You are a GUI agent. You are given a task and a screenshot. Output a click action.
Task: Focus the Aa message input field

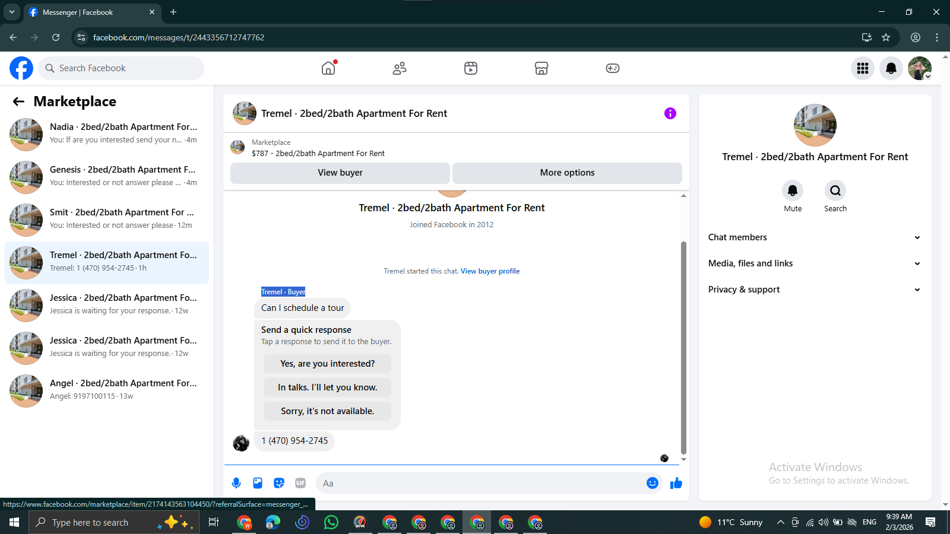(x=482, y=483)
